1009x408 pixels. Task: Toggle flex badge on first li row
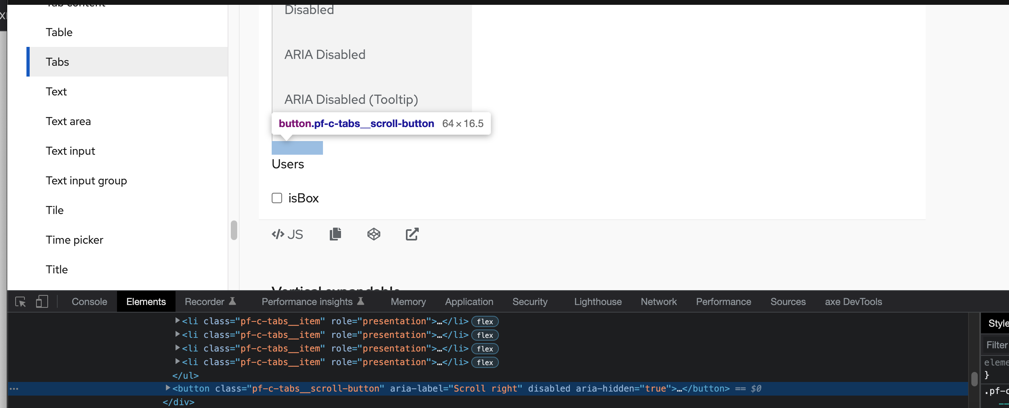click(485, 321)
